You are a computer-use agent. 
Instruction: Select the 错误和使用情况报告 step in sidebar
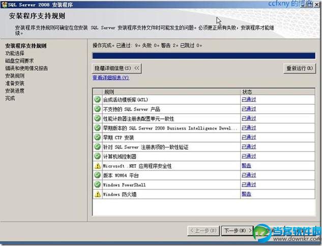click(x=26, y=68)
